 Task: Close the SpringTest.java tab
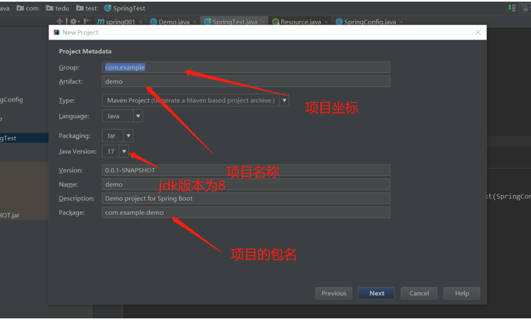tap(262, 22)
